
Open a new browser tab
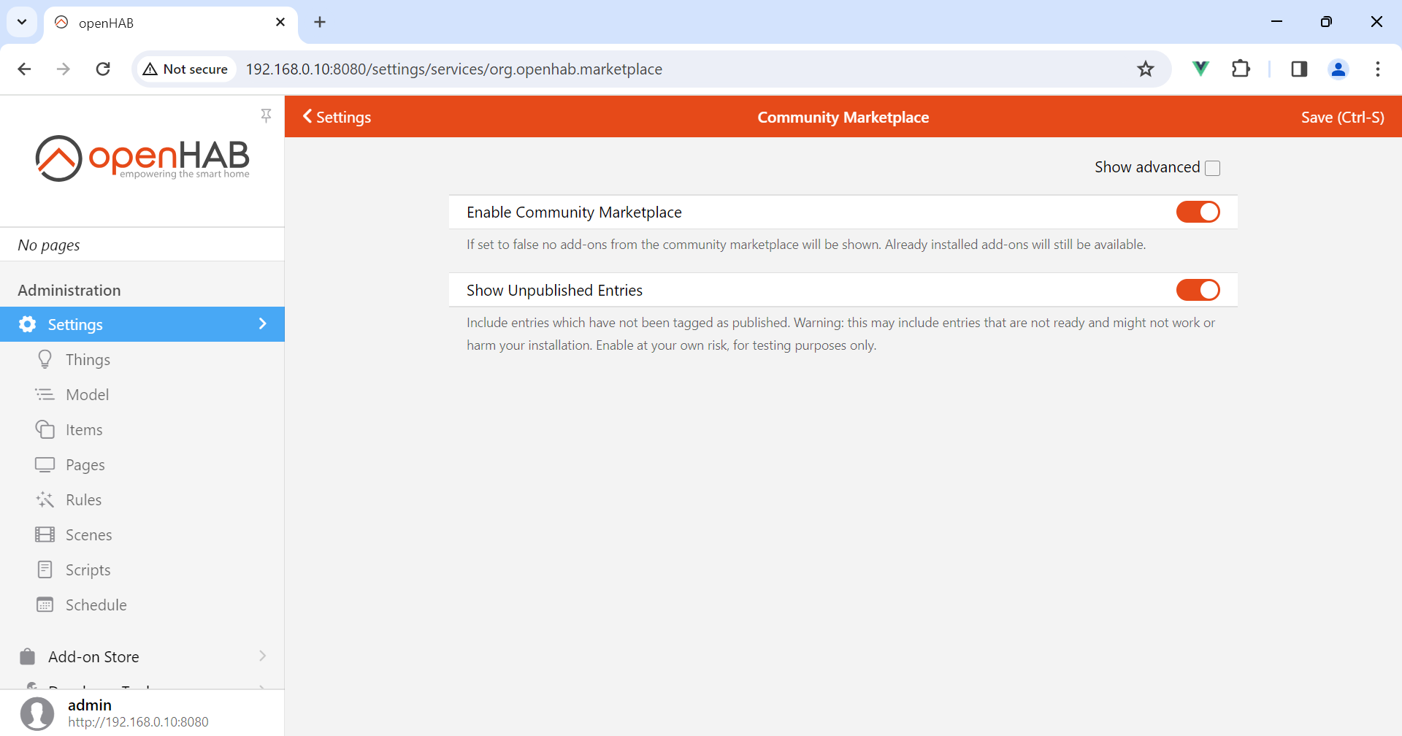click(320, 22)
